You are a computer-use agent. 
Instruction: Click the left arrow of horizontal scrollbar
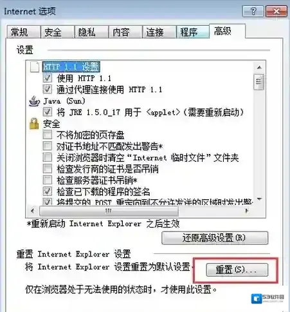click(x=33, y=211)
